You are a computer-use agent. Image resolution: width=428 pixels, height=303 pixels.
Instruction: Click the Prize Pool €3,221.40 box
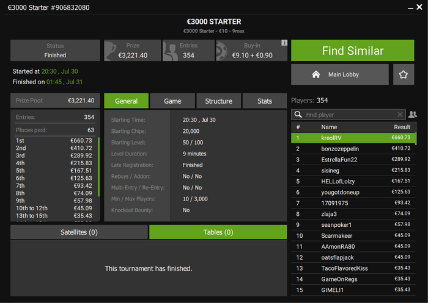click(55, 101)
